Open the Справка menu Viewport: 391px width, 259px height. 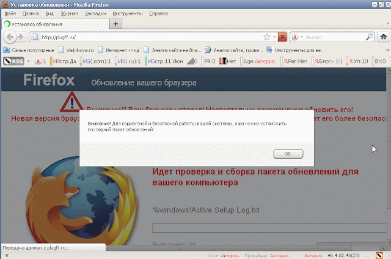(158, 13)
